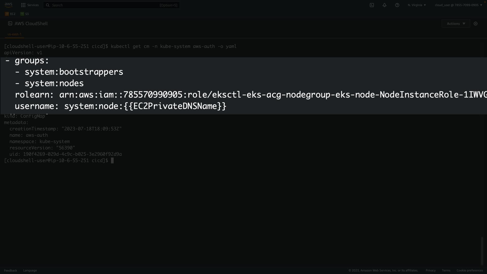Viewport: 487px width, 274px height.
Task: Click the AWS logo home icon
Action: tap(8, 5)
